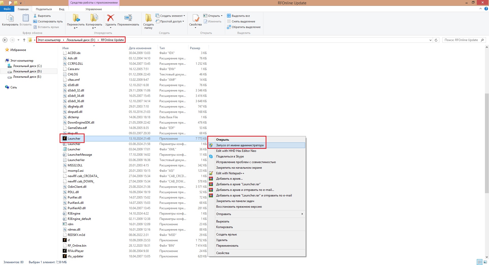Click the vertical scrollbar thumb of the file list
Viewport: 489px width, 265px height.
pos(487,143)
